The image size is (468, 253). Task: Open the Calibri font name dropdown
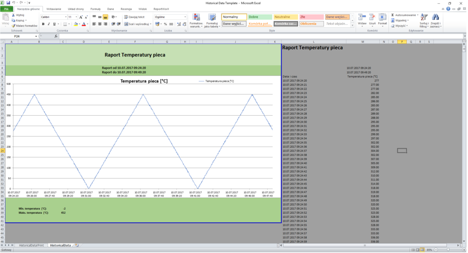click(66, 17)
